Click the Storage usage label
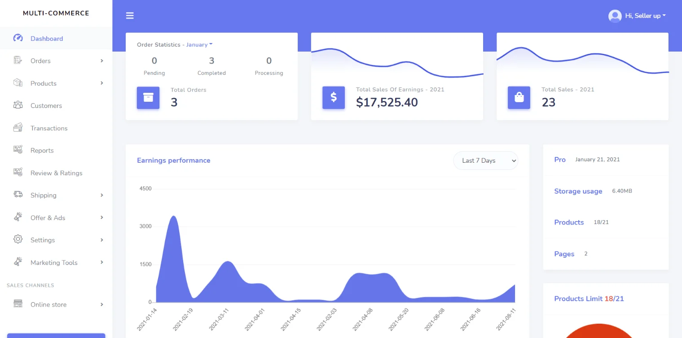The image size is (682, 338). 578,191
